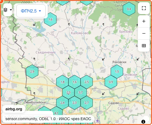
Task: Select the hexagon with value 0,4
Action: point(129,9)
